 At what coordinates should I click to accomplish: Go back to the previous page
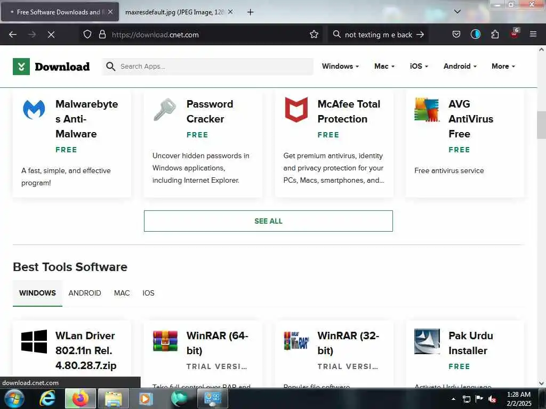[x=13, y=35]
